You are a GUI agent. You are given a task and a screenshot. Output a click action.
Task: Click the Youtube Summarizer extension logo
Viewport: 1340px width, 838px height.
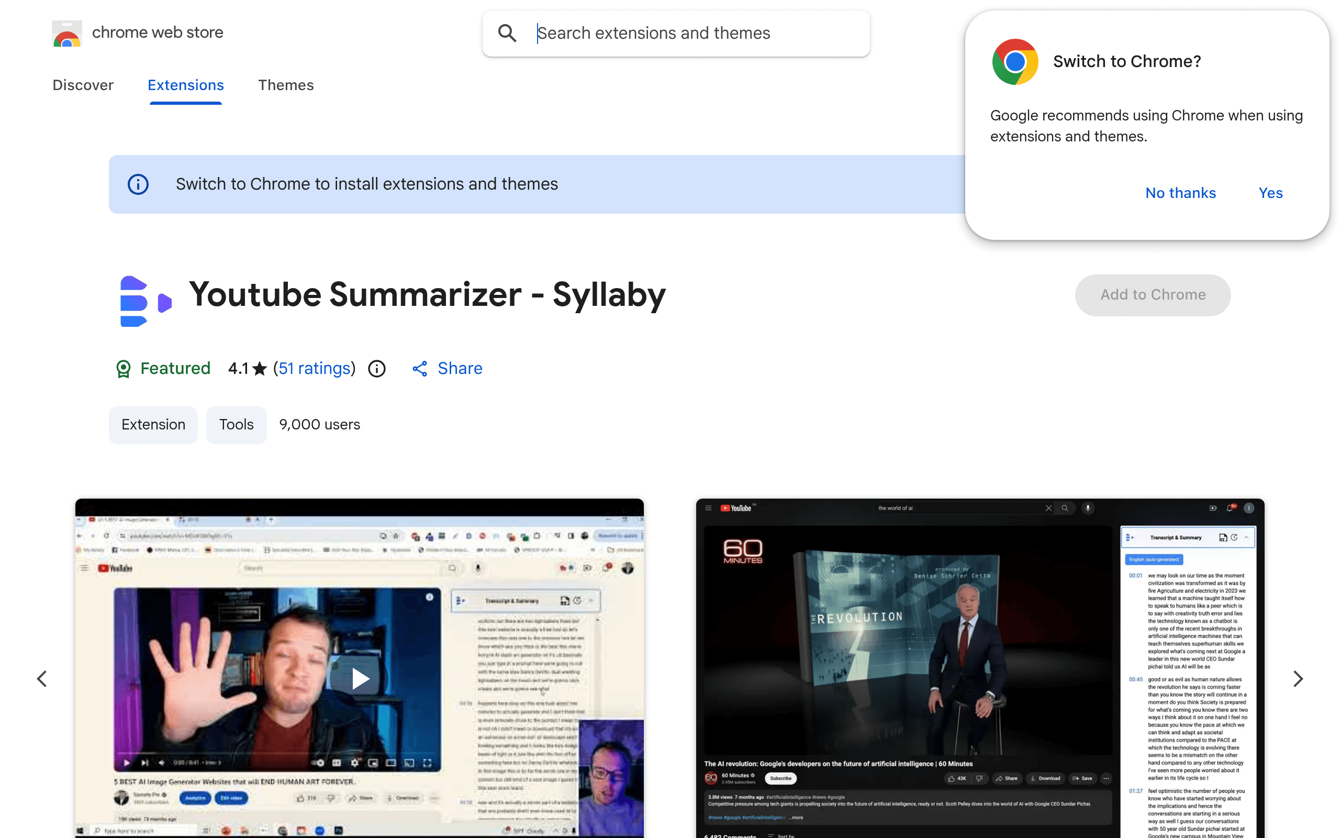[145, 302]
